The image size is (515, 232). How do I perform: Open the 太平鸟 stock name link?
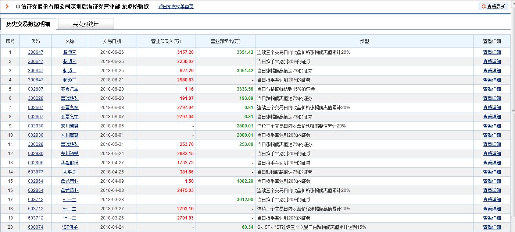(x=70, y=172)
